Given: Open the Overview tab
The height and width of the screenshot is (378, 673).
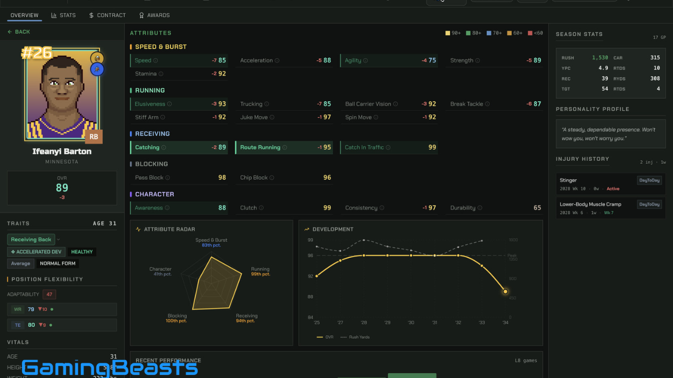Looking at the screenshot, I should [25, 15].
